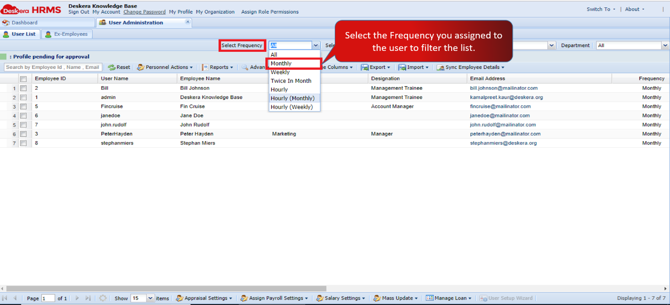Click the horizontal scrollbar thumb
Image resolution: width=670 pixels, height=305 pixels.
coord(166,289)
